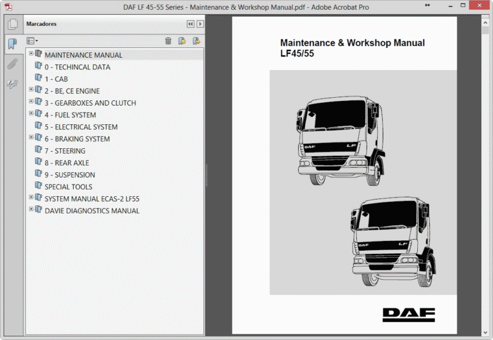This screenshot has height=340, width=493.
Task: Open the 8 - REAR AXLE bookmark
Action: point(67,163)
